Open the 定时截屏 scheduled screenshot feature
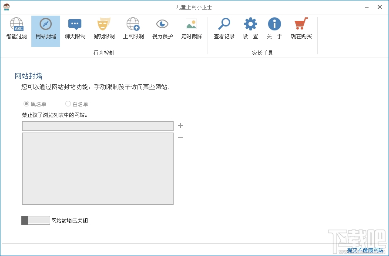 click(x=191, y=28)
